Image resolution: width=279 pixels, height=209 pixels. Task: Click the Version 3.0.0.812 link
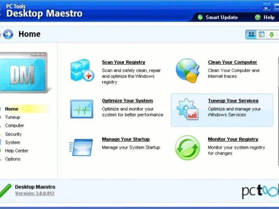point(35,193)
